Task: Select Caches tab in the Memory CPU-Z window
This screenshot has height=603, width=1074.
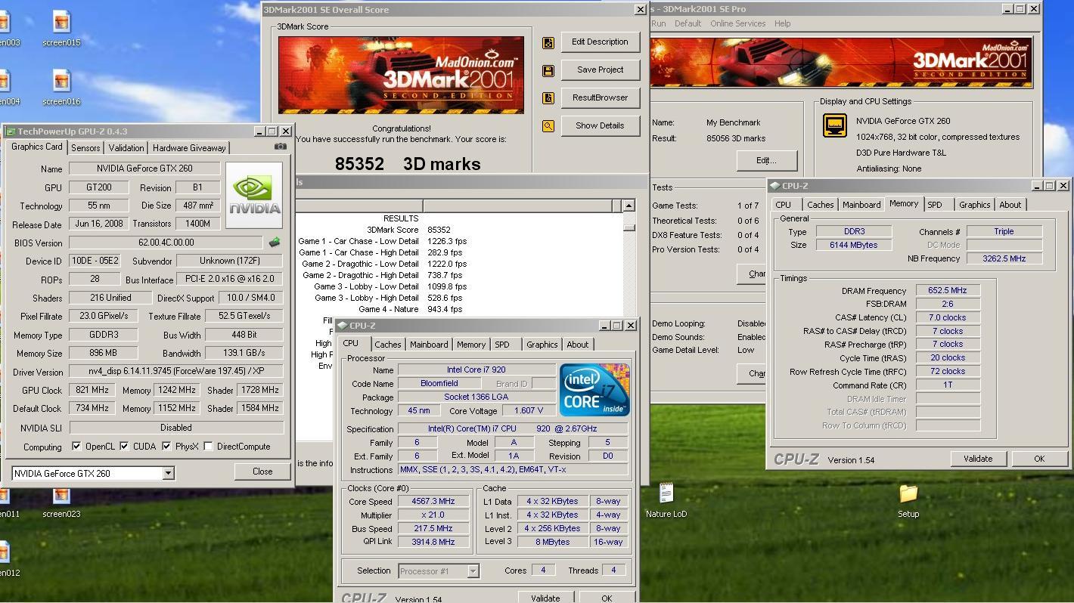Action: coord(821,205)
